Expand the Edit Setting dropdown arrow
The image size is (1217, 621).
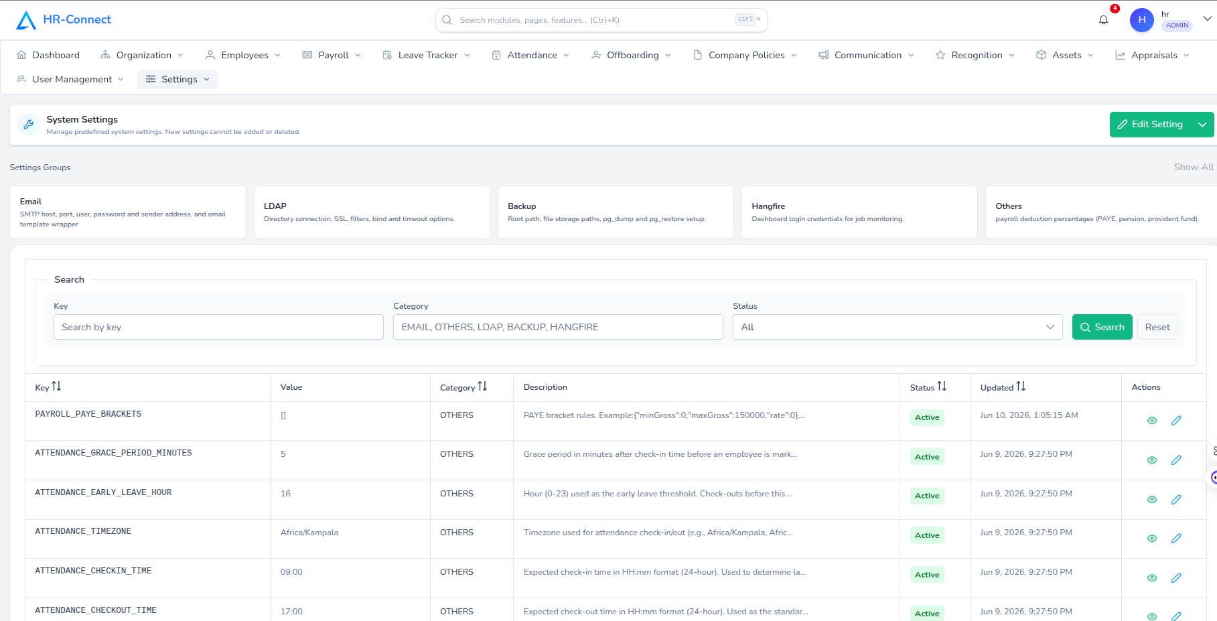[1202, 125]
